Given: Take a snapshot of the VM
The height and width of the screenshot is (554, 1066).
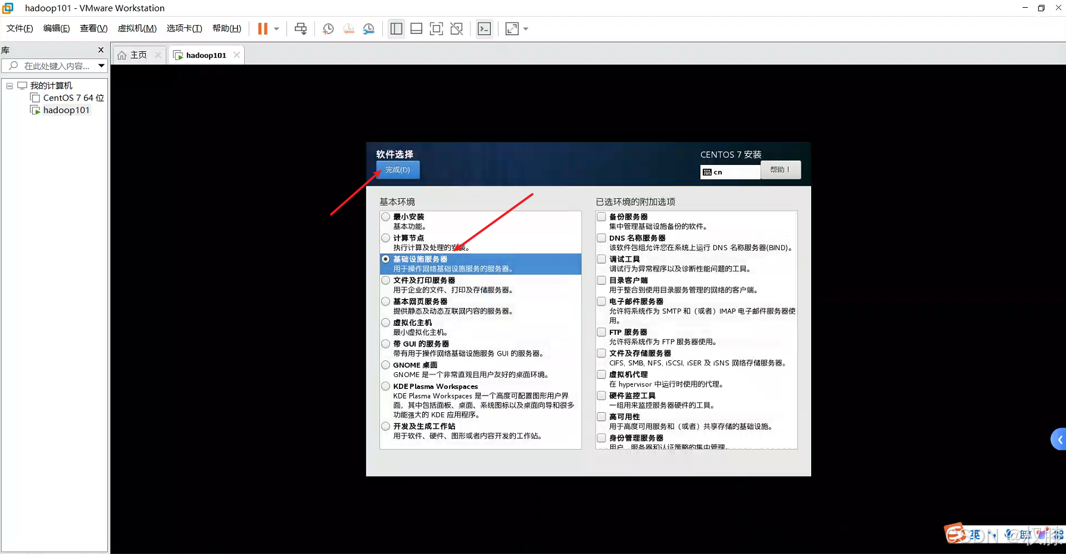Looking at the screenshot, I should coord(328,29).
